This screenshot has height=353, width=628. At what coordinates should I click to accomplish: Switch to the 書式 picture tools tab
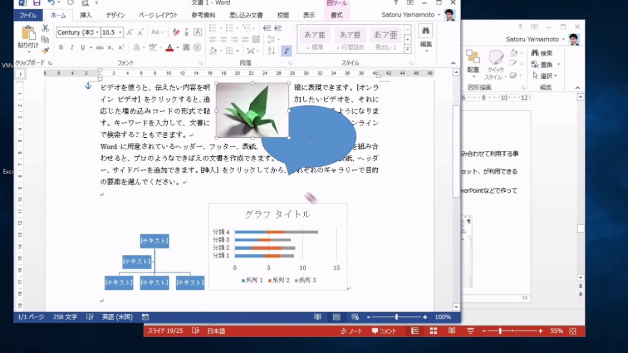[337, 15]
